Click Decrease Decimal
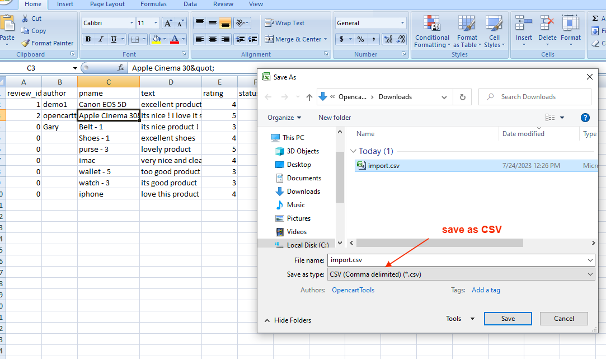 coord(401,39)
